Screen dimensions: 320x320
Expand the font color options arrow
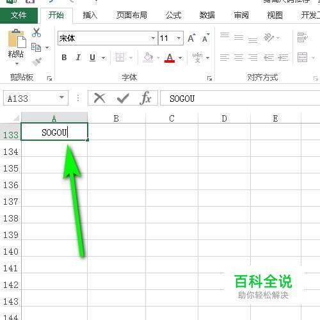[180, 58]
